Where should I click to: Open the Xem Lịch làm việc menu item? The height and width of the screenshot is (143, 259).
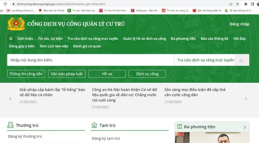54,46
